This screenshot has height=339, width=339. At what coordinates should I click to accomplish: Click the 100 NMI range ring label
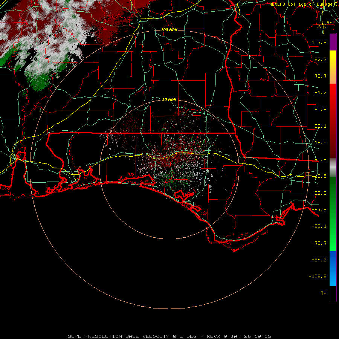[x=169, y=30]
